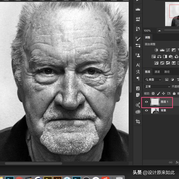Switch to the 图层 tab
This screenshot has width=179, height=179.
(148, 72)
